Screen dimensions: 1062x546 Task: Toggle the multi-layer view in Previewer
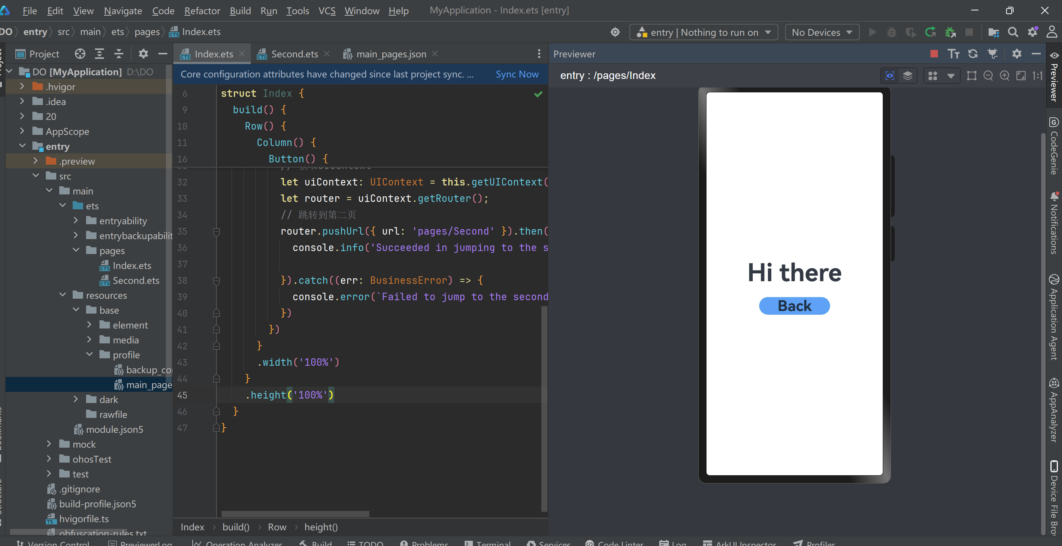tap(907, 75)
